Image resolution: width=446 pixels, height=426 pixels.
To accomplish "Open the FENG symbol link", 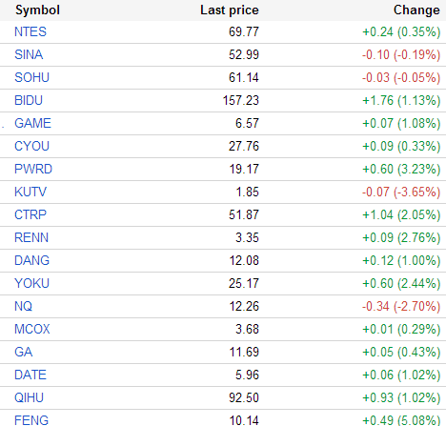I will tap(31, 420).
